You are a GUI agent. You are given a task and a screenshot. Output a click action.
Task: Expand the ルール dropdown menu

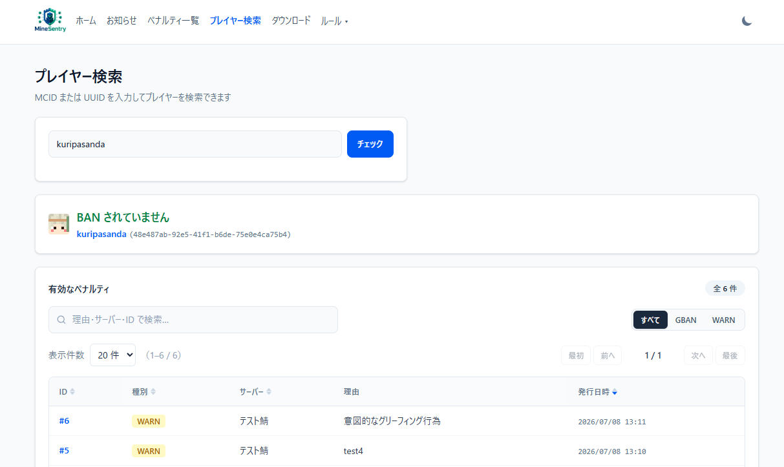coord(334,21)
